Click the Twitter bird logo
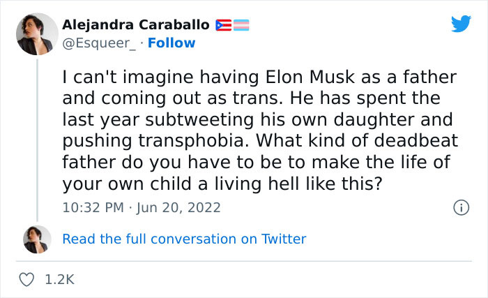Image resolution: width=488 pixels, height=298 pixels. click(x=461, y=24)
